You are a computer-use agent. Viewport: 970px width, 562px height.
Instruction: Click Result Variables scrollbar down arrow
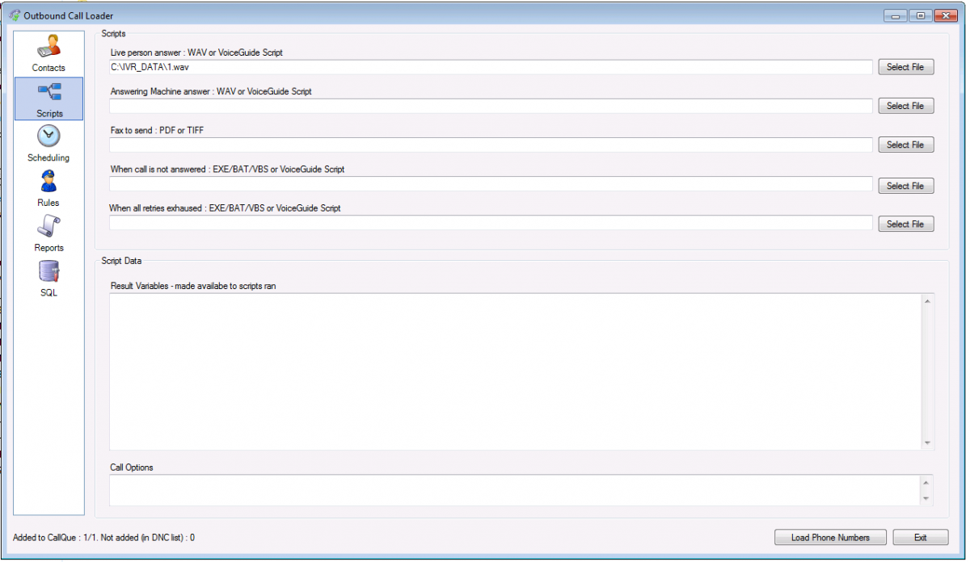[927, 442]
